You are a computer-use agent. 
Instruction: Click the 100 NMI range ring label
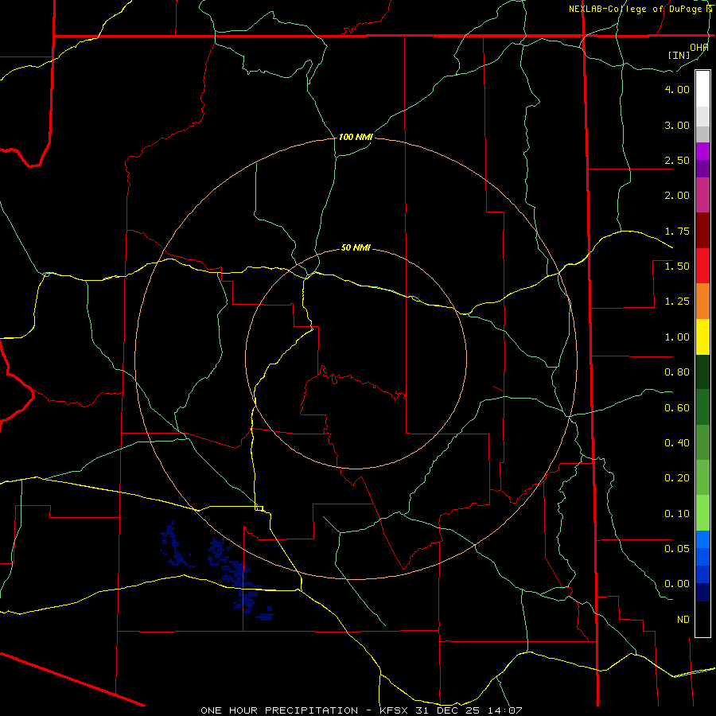[356, 137]
